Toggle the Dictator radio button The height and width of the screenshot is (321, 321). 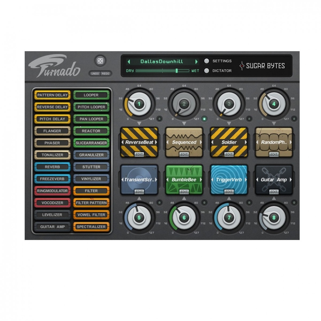207,71
